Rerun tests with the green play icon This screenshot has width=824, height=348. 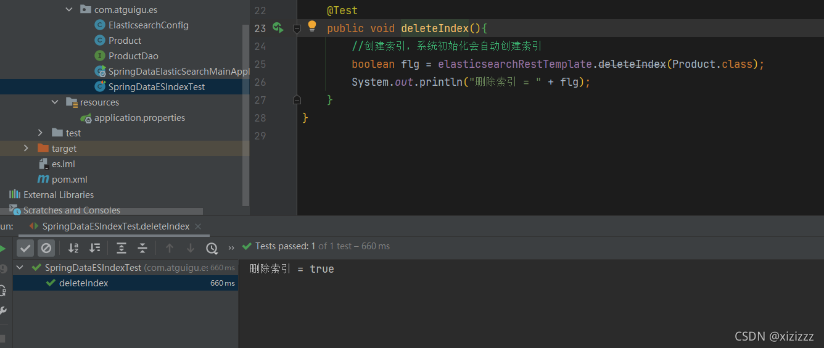coord(2,248)
